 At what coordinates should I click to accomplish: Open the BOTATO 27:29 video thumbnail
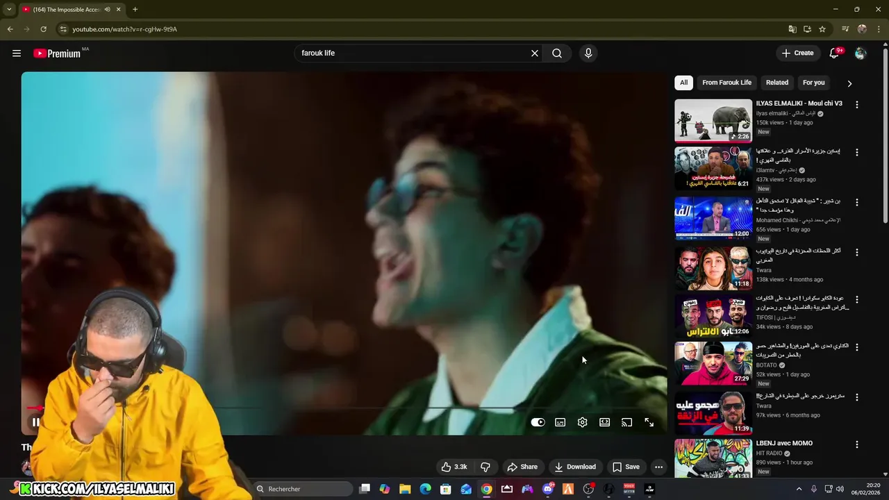click(x=713, y=363)
